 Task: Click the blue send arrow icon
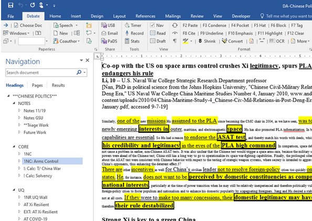pos(6,25)
